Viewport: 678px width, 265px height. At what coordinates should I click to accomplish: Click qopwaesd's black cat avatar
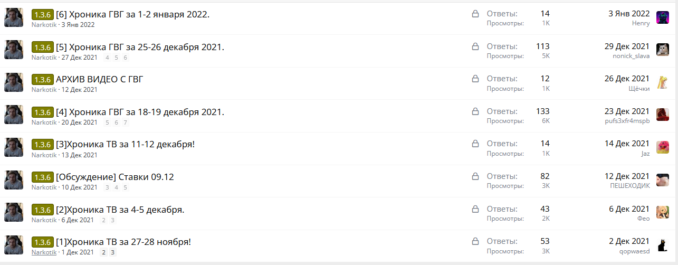pos(663,245)
